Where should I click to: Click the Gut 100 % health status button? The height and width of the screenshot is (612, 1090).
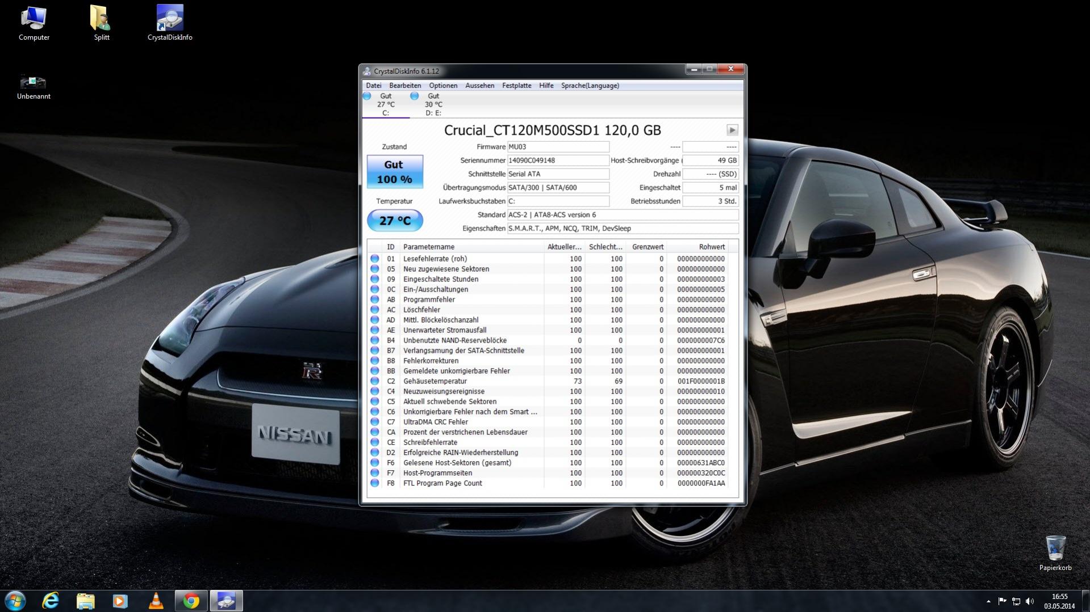(x=395, y=172)
